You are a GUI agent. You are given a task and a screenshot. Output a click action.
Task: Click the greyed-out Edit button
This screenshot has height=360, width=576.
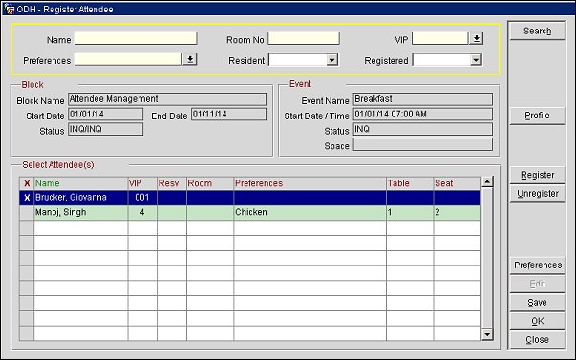click(537, 284)
